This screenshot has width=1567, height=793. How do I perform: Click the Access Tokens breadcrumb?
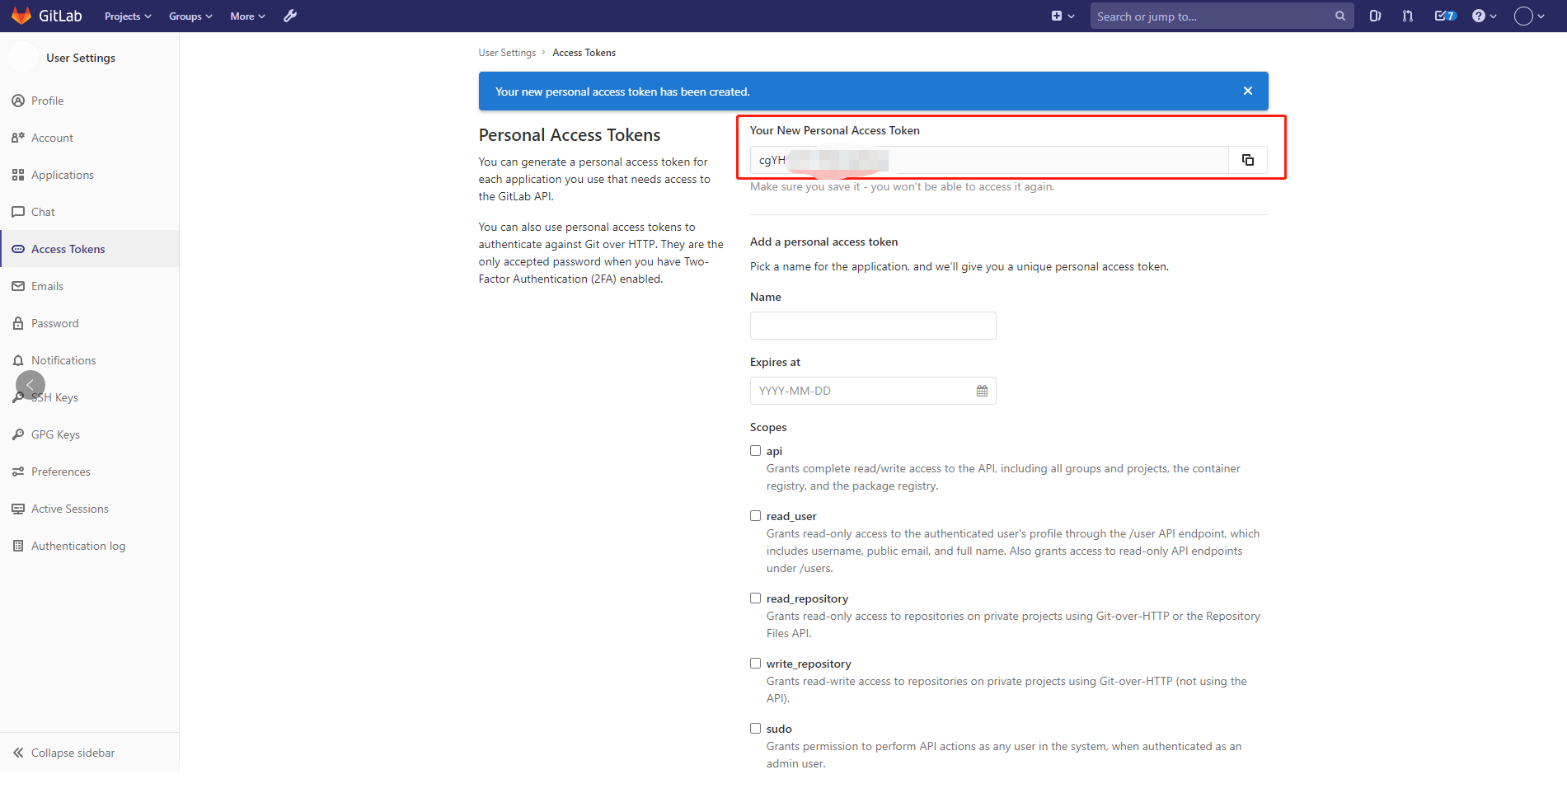[x=584, y=53]
